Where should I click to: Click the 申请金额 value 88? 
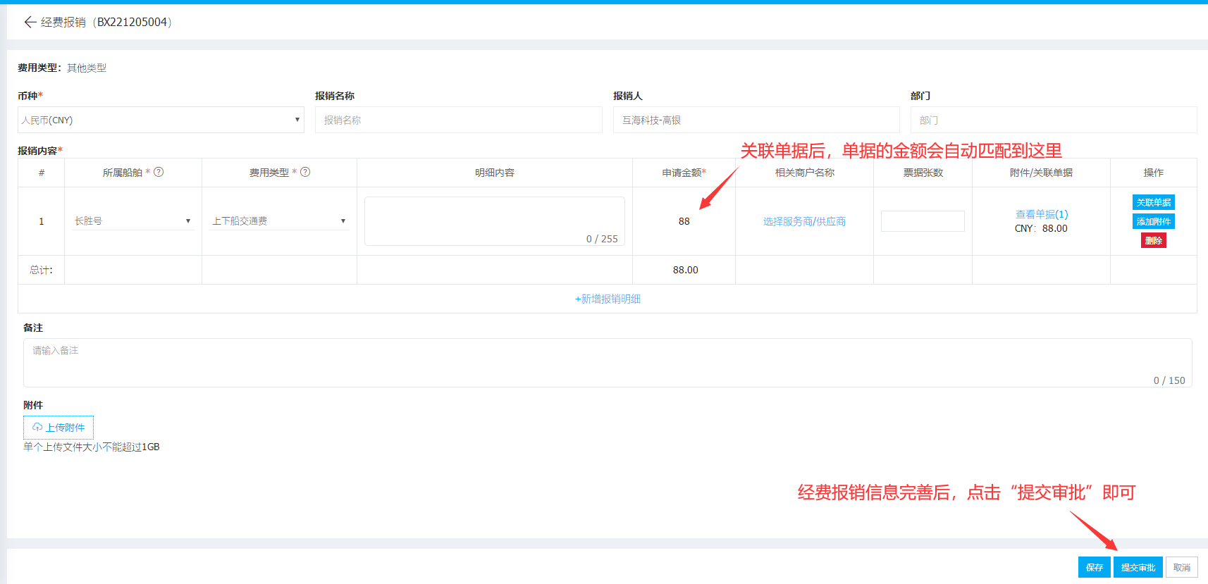coord(684,221)
